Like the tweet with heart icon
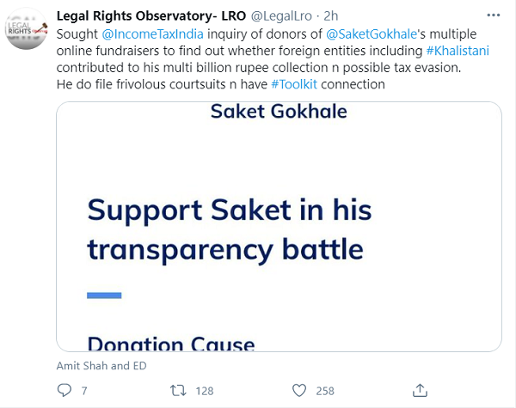 click(x=298, y=391)
